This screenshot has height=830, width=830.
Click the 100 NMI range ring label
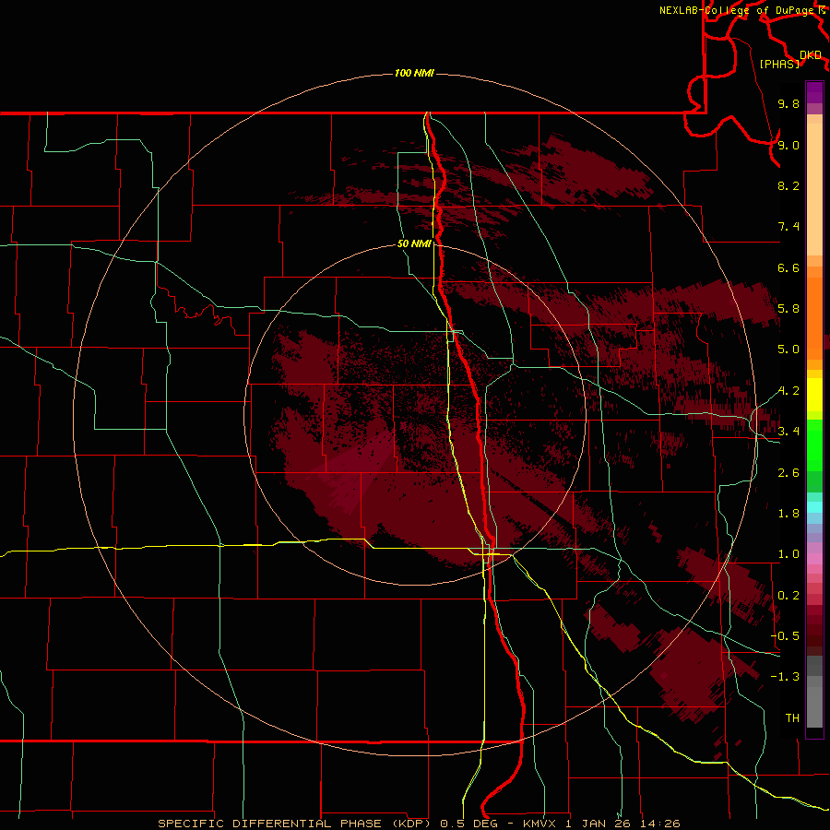point(414,73)
